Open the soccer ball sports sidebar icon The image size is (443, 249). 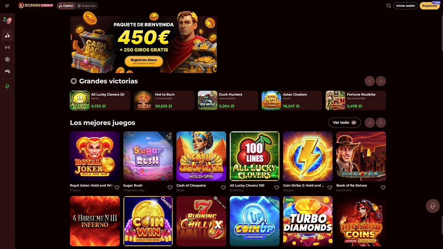click(x=7, y=59)
